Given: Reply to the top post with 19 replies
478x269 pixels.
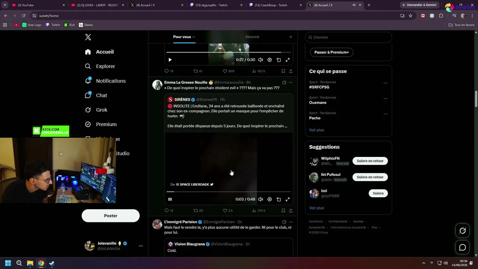Looking at the screenshot, I should [169, 71].
